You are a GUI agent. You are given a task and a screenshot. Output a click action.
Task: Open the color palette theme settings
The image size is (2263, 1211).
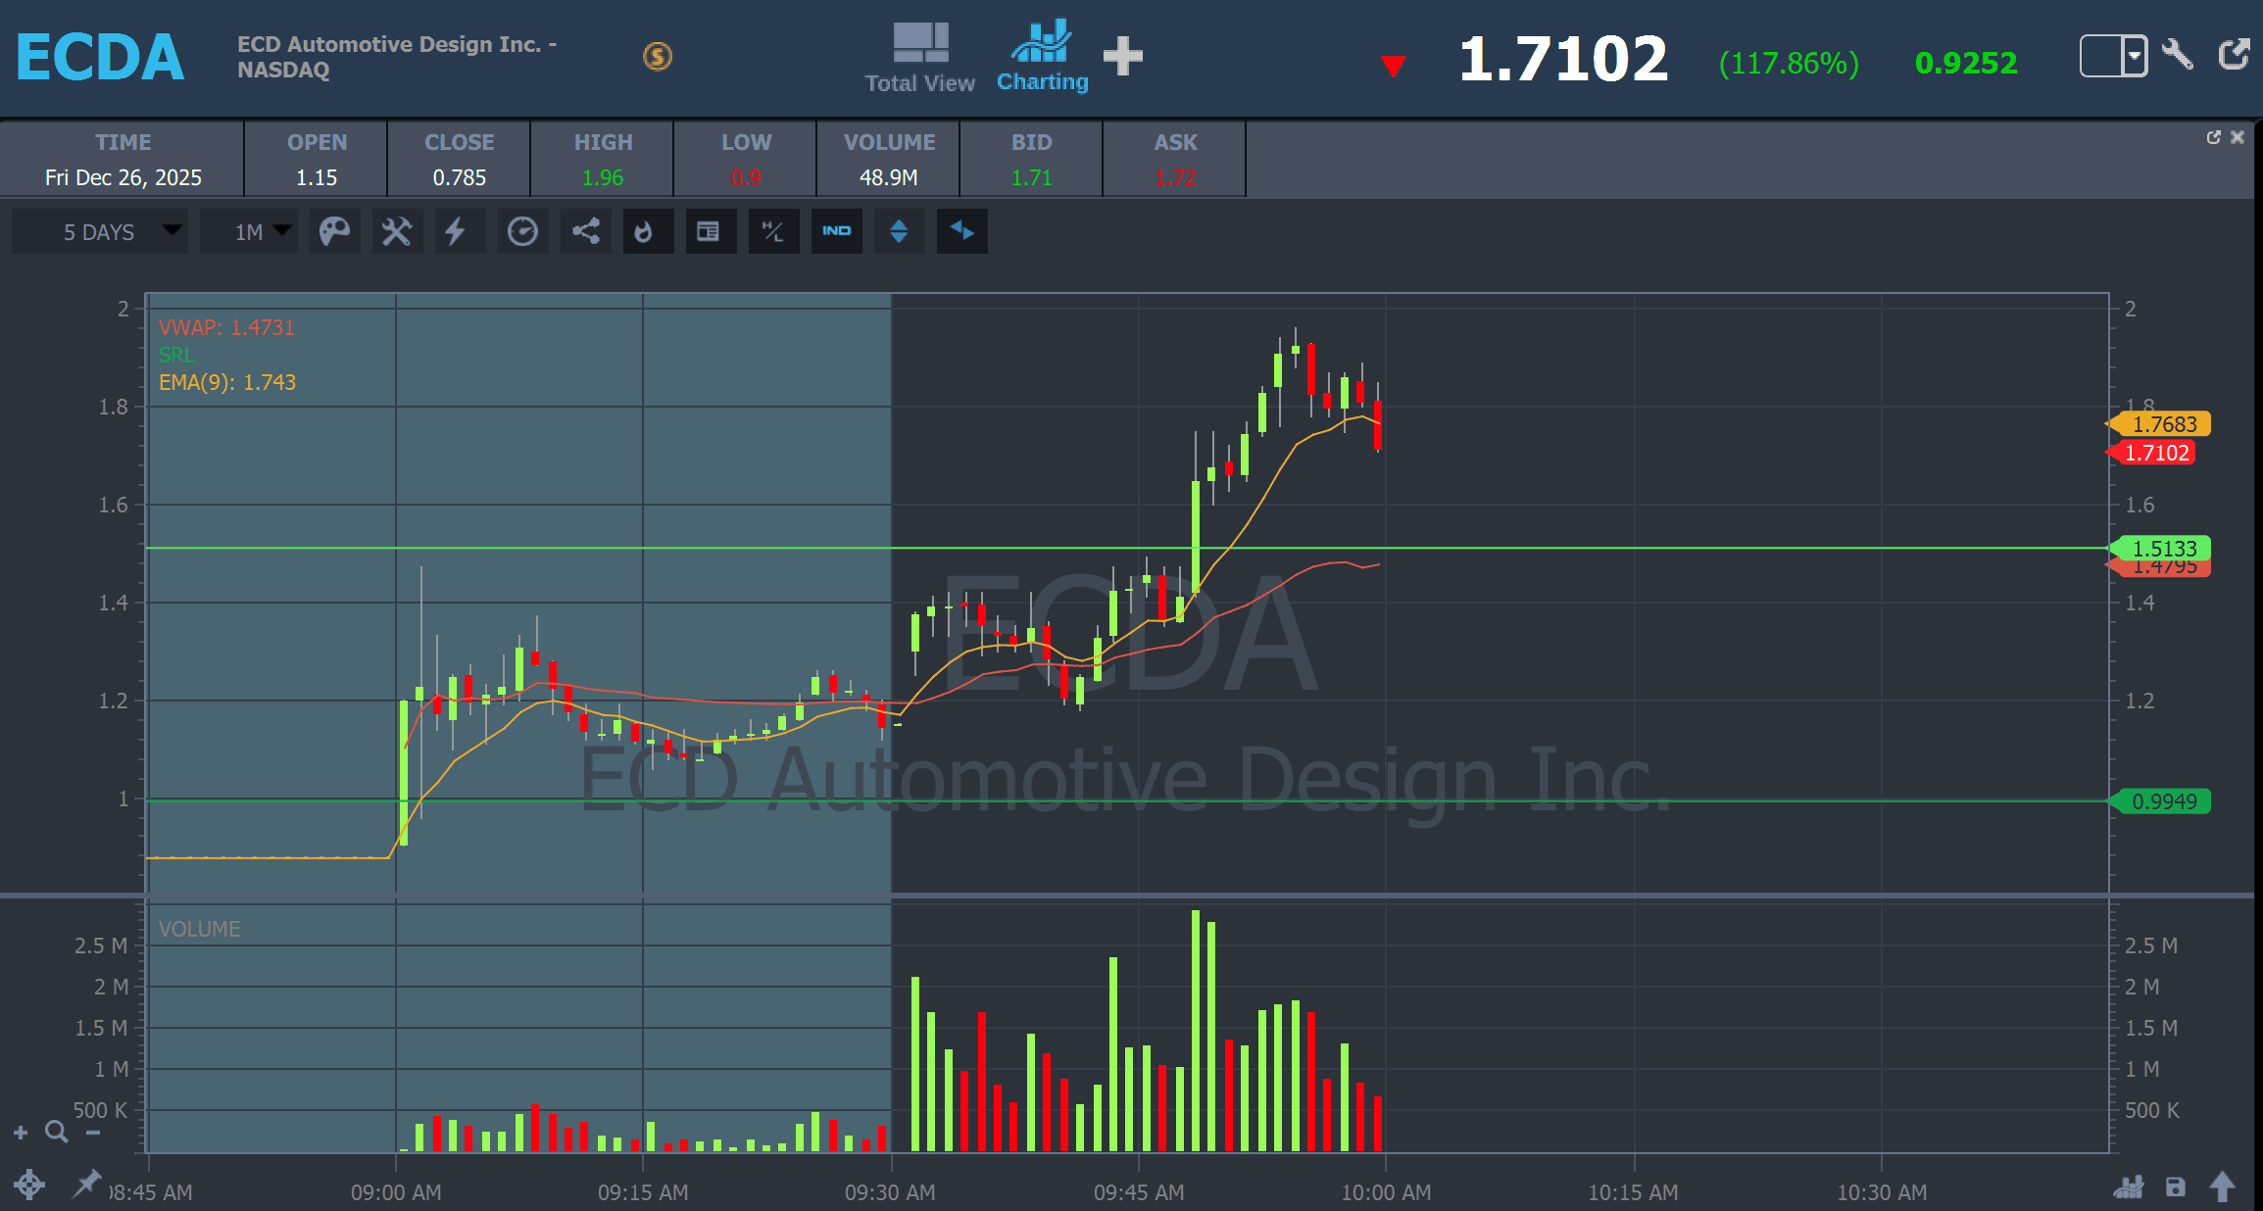[334, 232]
